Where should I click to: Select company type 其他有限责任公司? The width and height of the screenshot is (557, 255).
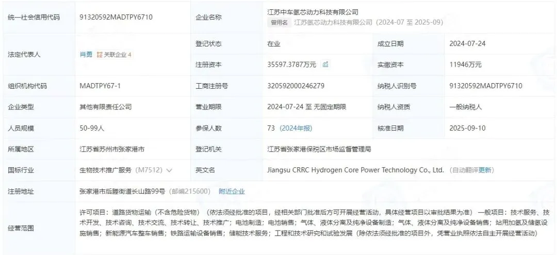pos(106,107)
